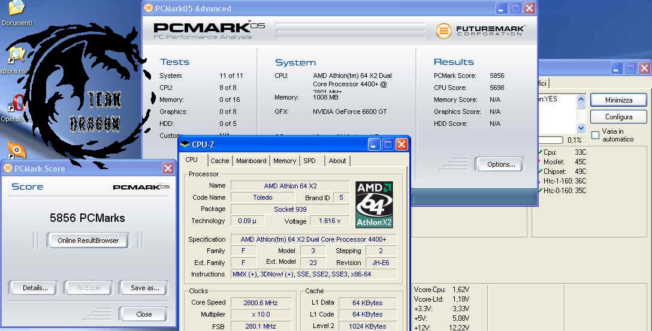Close the PCMark Score dialog with X
This screenshot has height=331, width=652.
tap(168, 168)
